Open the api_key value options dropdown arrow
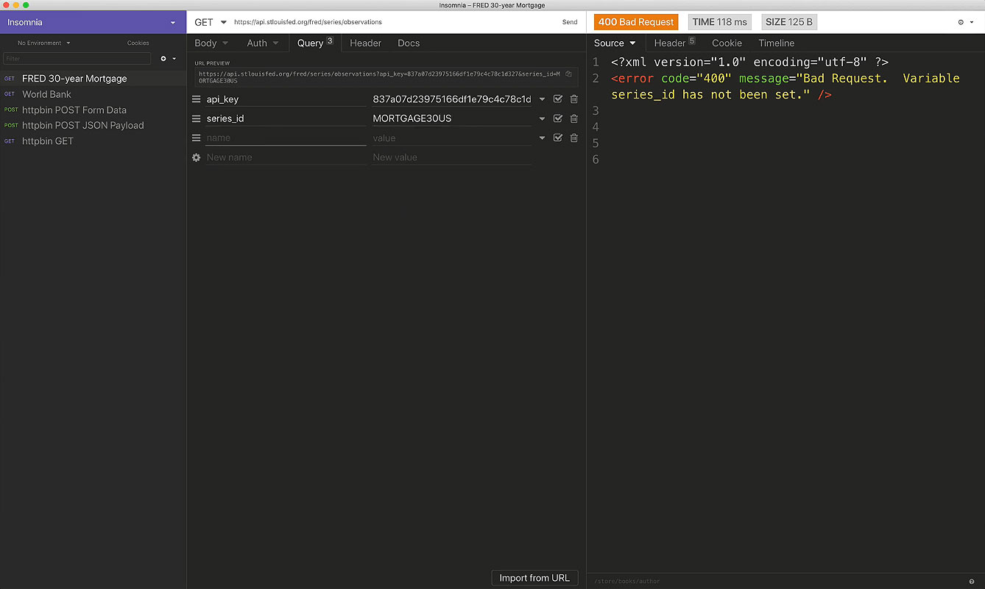Image resolution: width=985 pixels, height=589 pixels. (543, 99)
